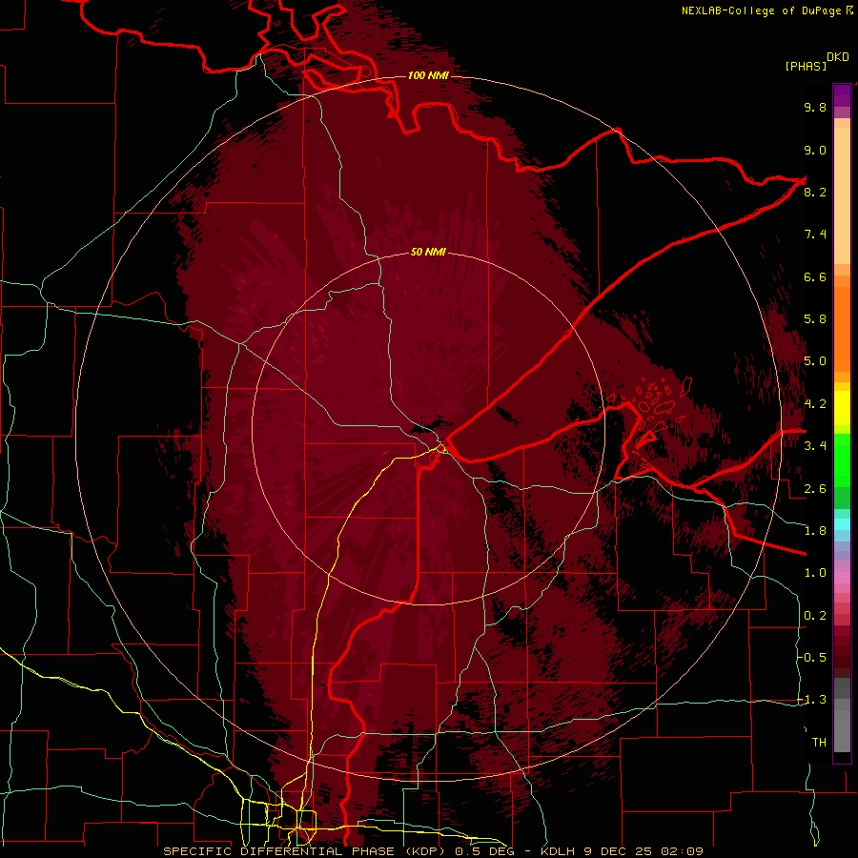
Task: Click the 5.0 scale value
Action: (815, 361)
